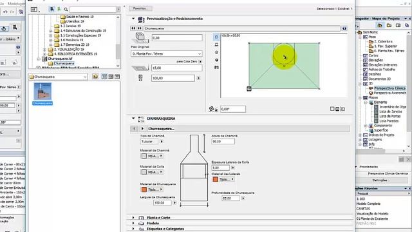Open the object info button
The height and width of the screenshot is (232, 412).
344,28
